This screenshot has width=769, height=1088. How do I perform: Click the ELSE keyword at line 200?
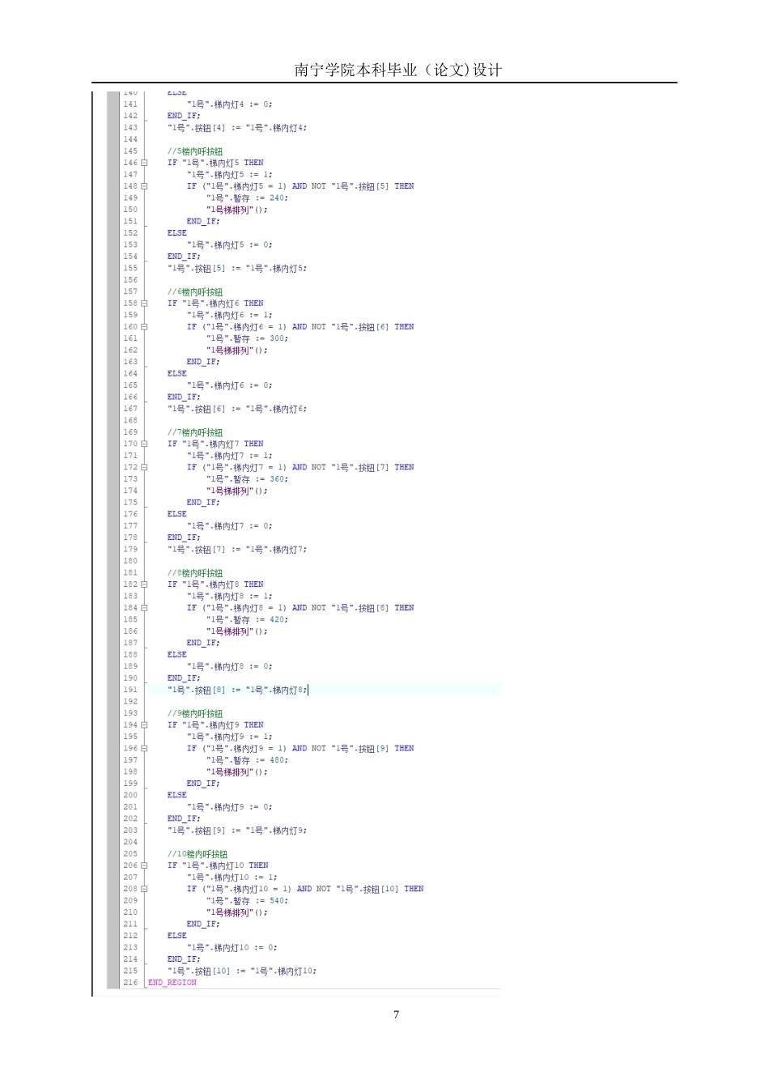click(177, 795)
